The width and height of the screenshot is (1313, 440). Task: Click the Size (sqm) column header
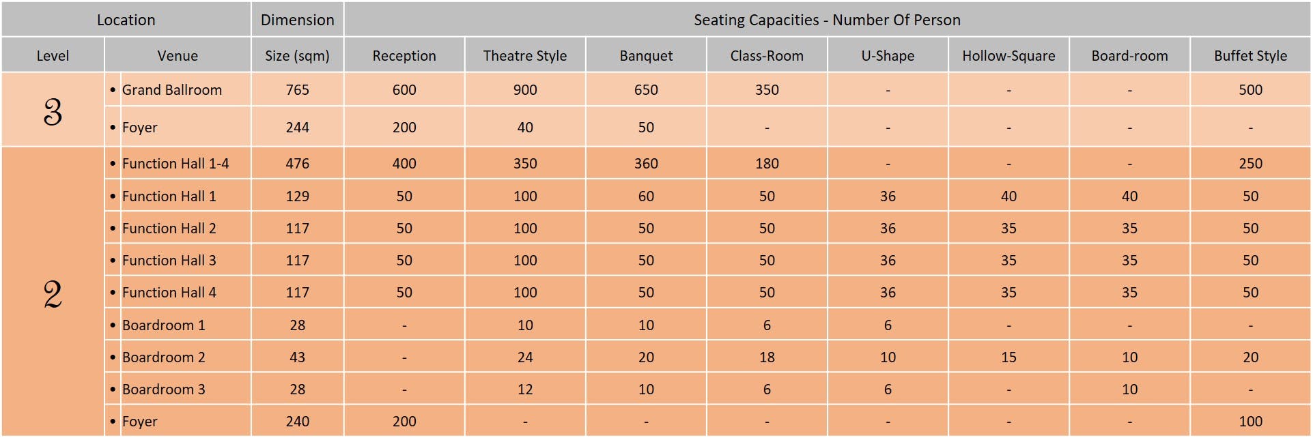[297, 55]
